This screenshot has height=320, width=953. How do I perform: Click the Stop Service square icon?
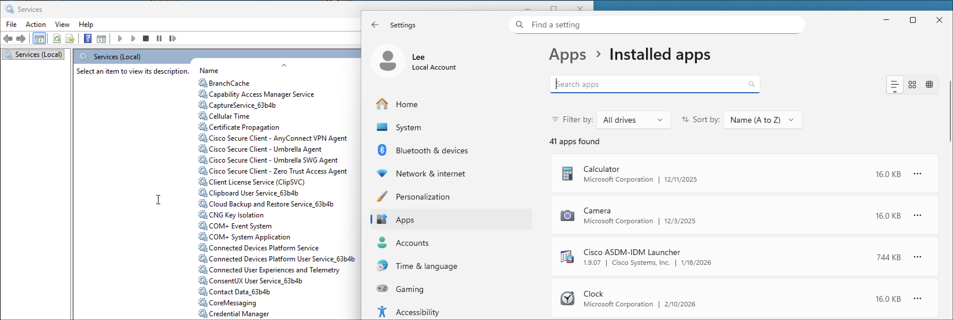click(146, 38)
